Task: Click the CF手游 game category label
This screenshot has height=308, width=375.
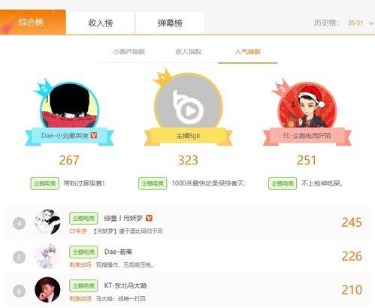Action: (78, 231)
